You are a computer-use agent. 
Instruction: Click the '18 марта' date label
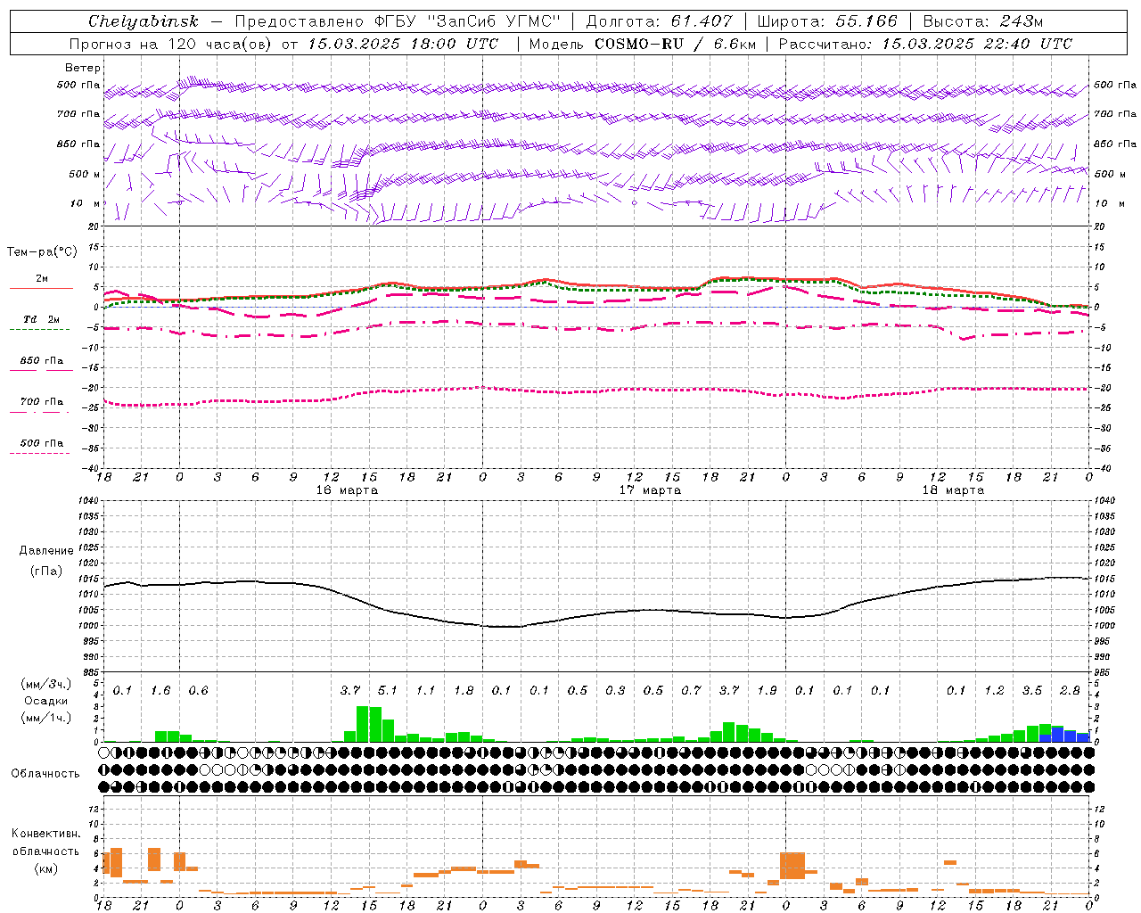[953, 490]
